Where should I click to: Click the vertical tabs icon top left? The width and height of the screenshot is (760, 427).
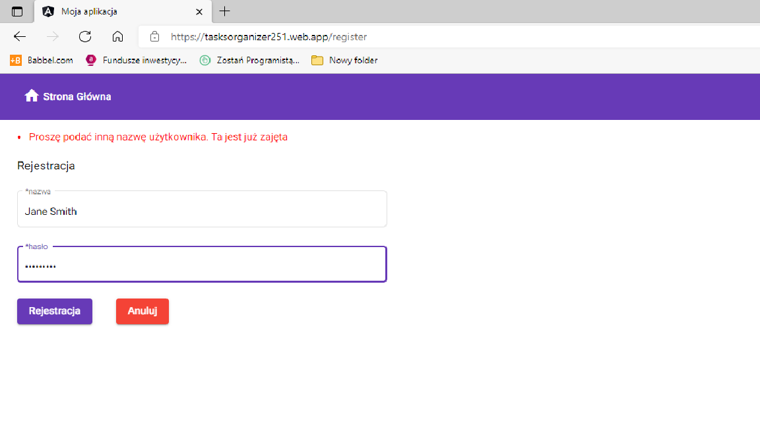click(x=17, y=11)
